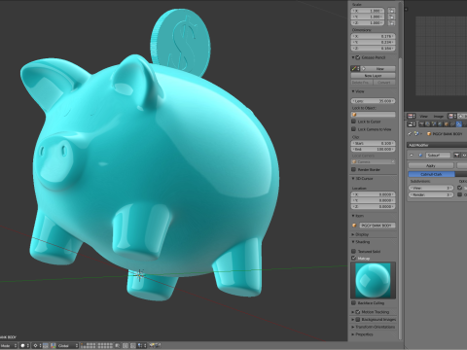The width and height of the screenshot is (467, 350).
Task: Click the OpenGL render animation clapper icon
Action: point(159,346)
